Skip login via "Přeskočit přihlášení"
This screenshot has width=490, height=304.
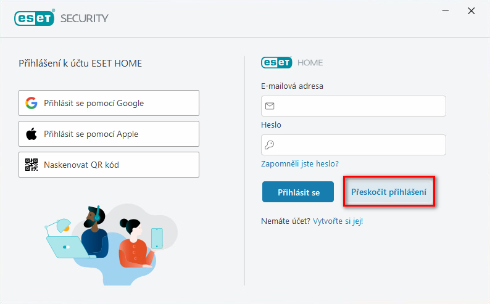click(x=389, y=192)
